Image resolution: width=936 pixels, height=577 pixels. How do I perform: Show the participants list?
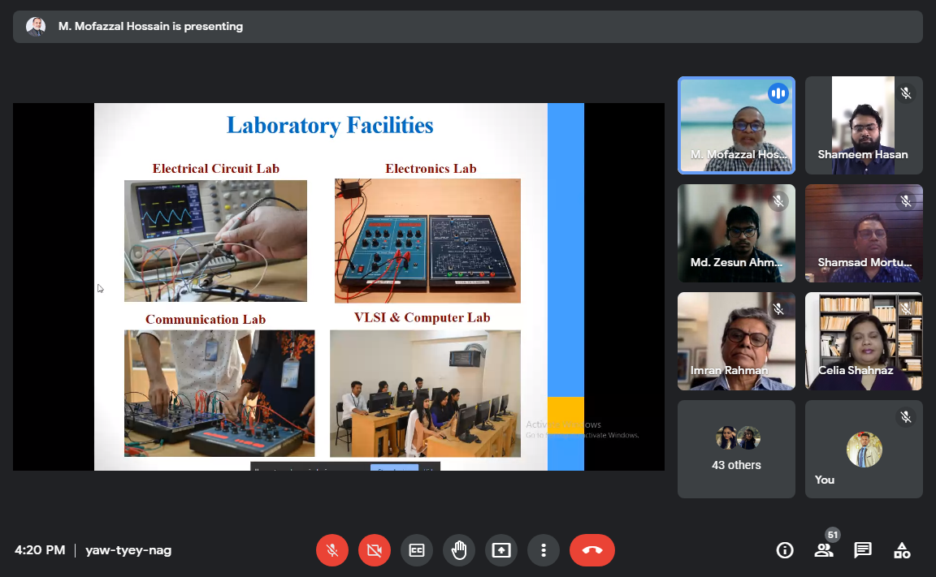824,550
